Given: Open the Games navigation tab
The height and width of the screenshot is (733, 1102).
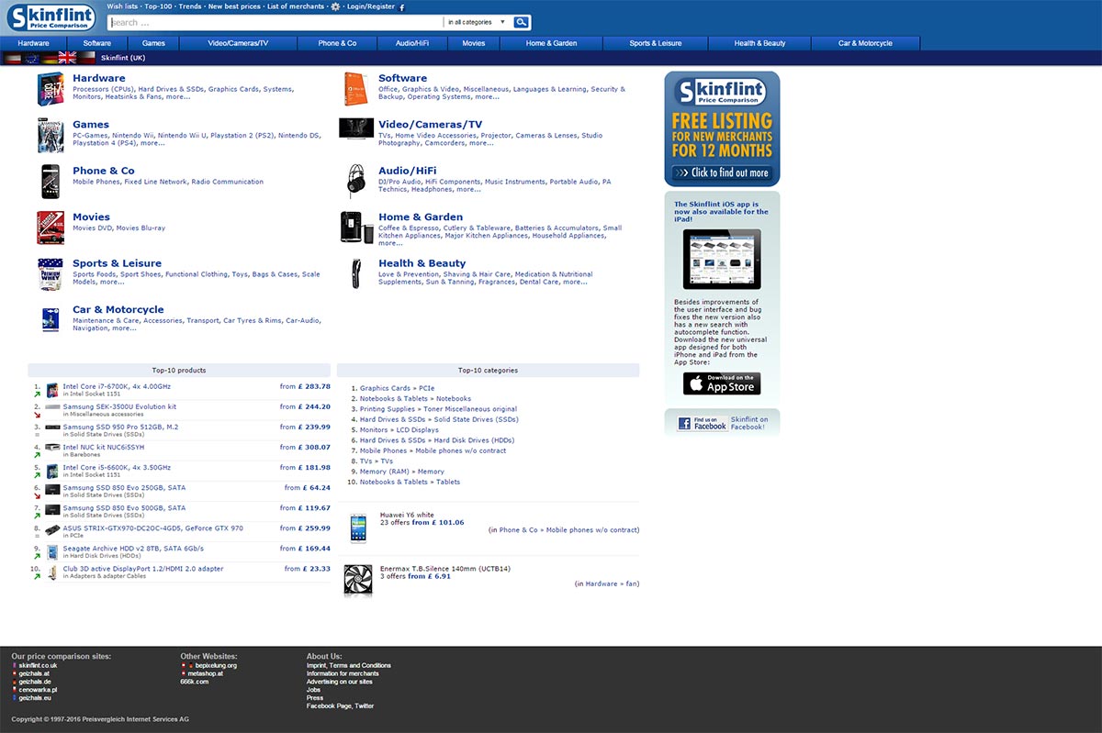Looking at the screenshot, I should 153,43.
